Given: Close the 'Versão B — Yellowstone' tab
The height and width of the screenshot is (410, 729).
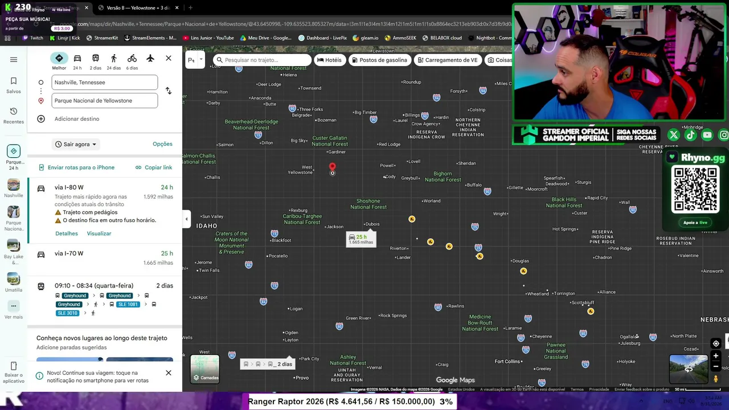Looking at the screenshot, I should pos(177,8).
